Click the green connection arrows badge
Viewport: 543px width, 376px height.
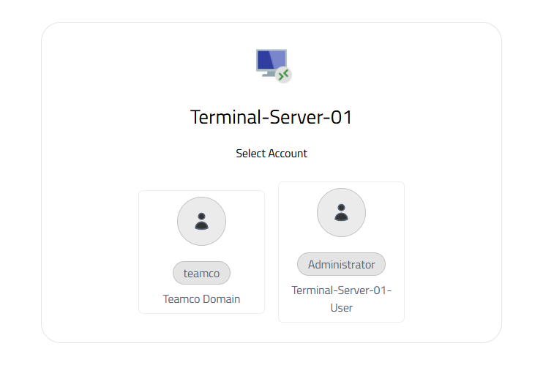point(283,75)
